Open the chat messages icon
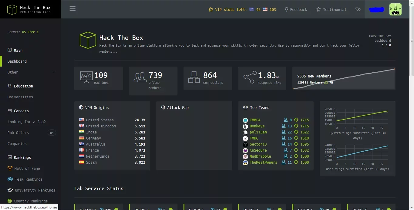 pyautogui.click(x=358, y=9)
